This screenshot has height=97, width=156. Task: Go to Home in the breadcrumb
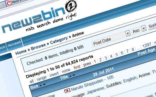pos(21,52)
